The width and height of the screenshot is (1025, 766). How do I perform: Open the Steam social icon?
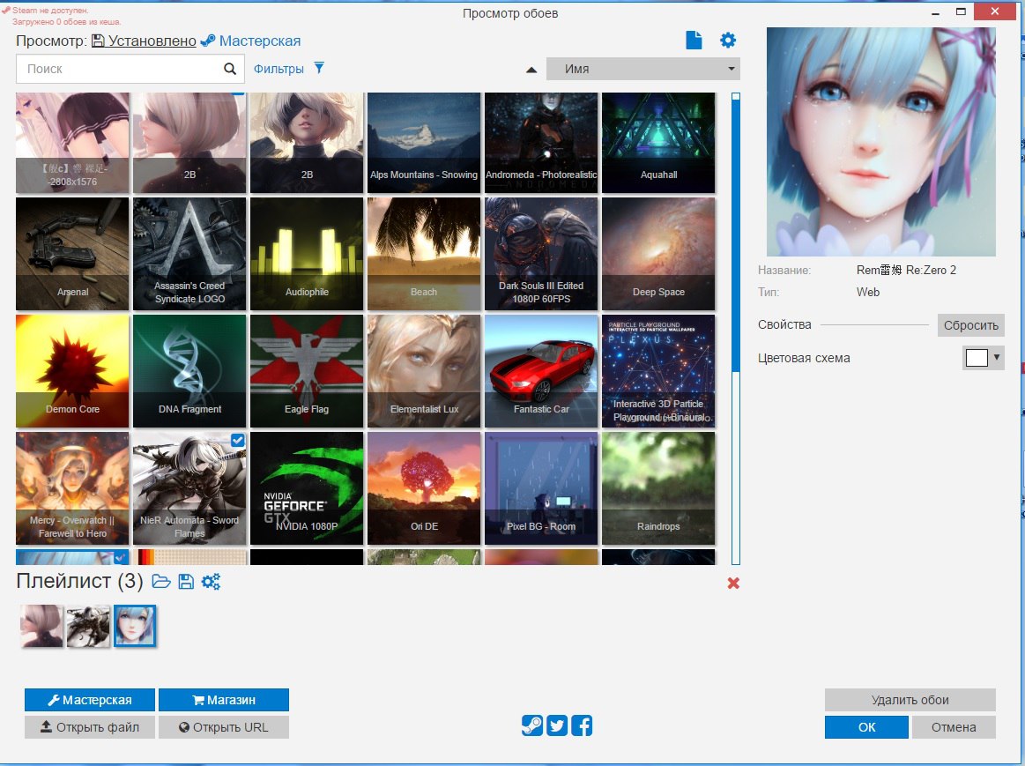click(x=532, y=725)
